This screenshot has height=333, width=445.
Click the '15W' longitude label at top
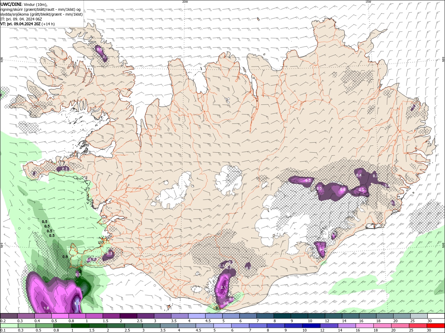point(368,2)
